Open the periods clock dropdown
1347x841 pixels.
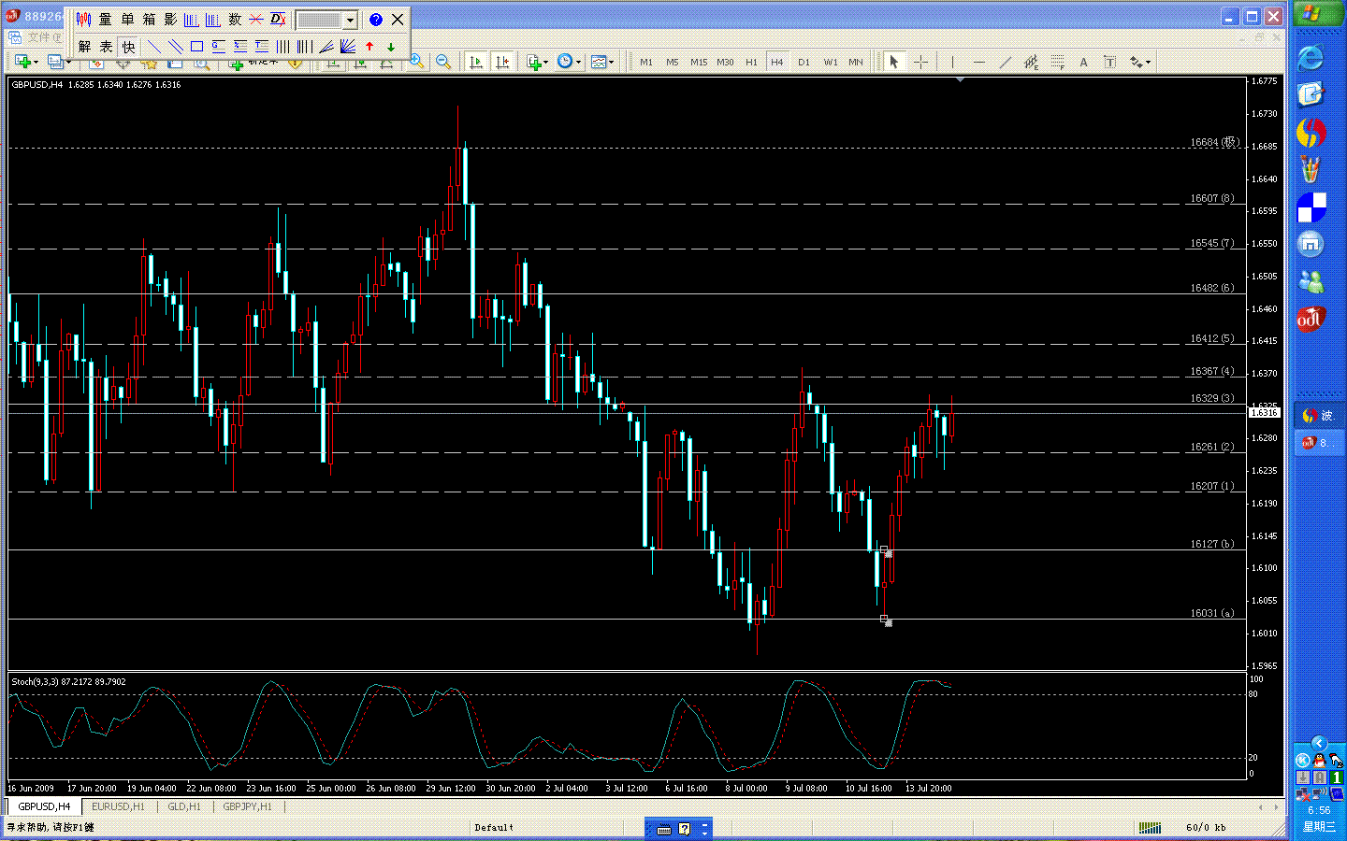click(x=569, y=62)
